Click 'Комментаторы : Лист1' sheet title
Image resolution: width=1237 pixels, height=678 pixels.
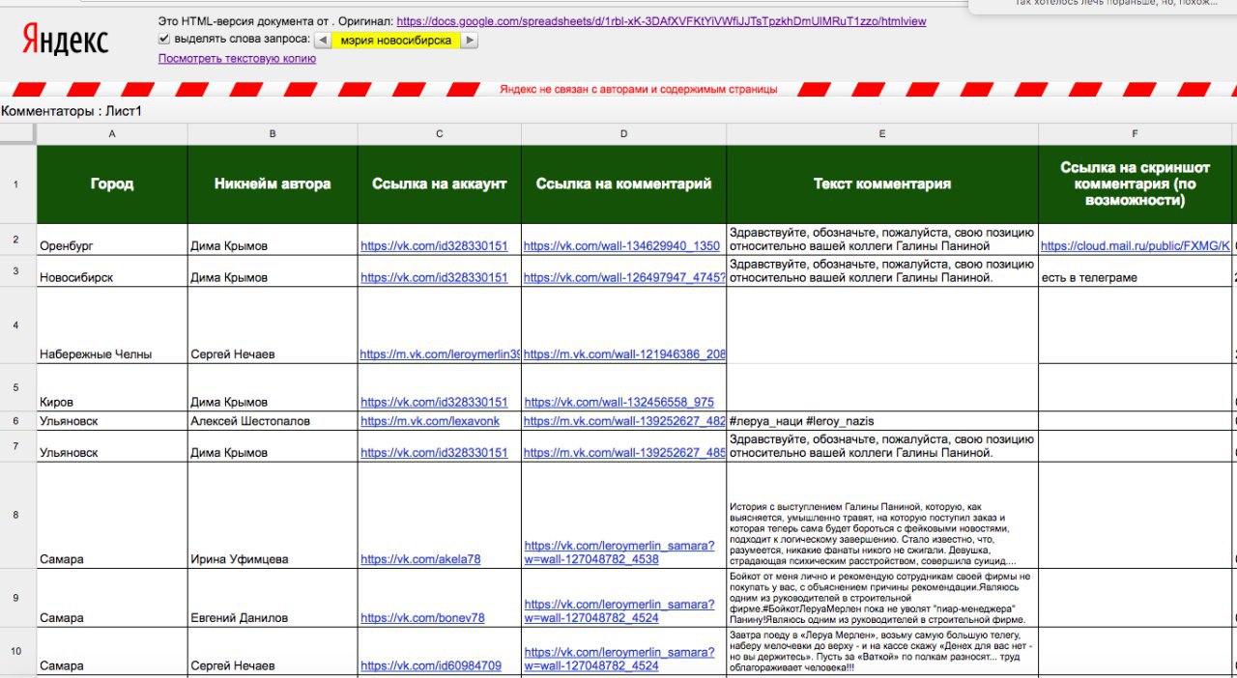point(72,111)
